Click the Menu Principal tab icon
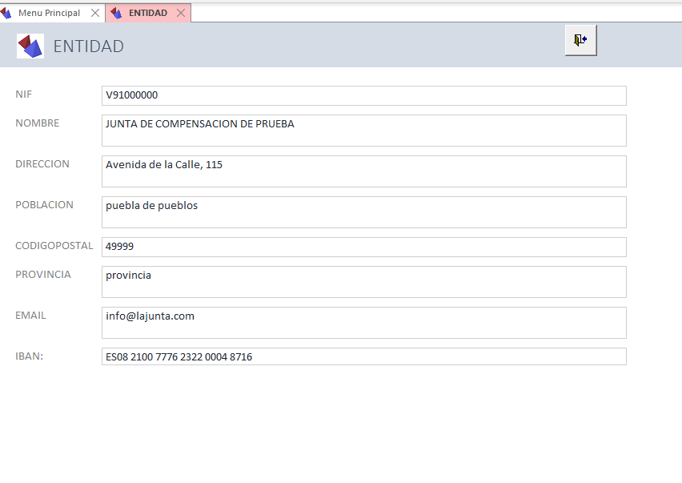Image resolution: width=682 pixels, height=483 pixels. (7, 14)
